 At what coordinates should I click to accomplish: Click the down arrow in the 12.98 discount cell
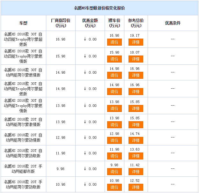(x=85, y=137)
